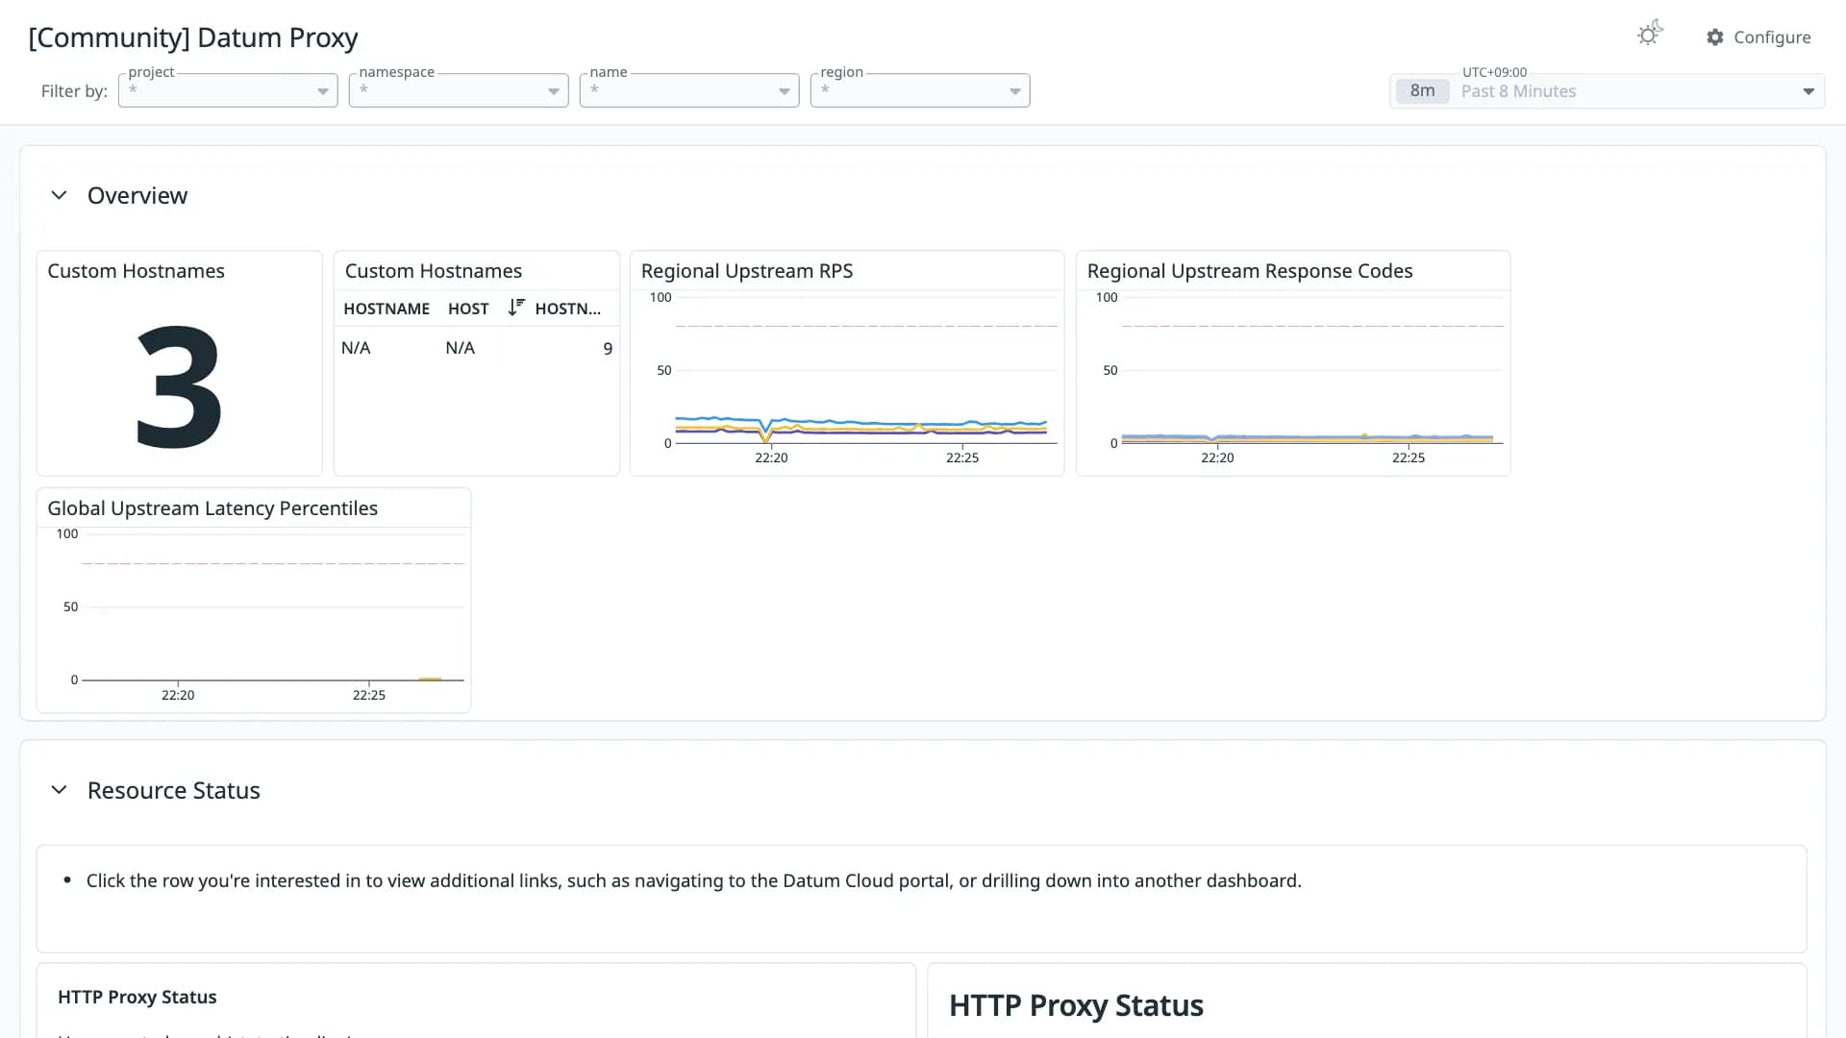
Task: Click the Regional Upstream Response Codes title
Action: (x=1250, y=271)
